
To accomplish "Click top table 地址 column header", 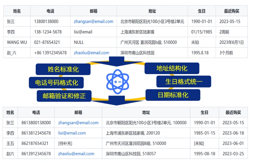I will [152, 11].
